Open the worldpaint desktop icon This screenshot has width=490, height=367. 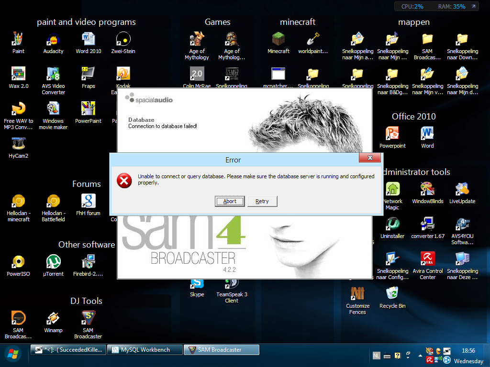[x=313, y=43]
